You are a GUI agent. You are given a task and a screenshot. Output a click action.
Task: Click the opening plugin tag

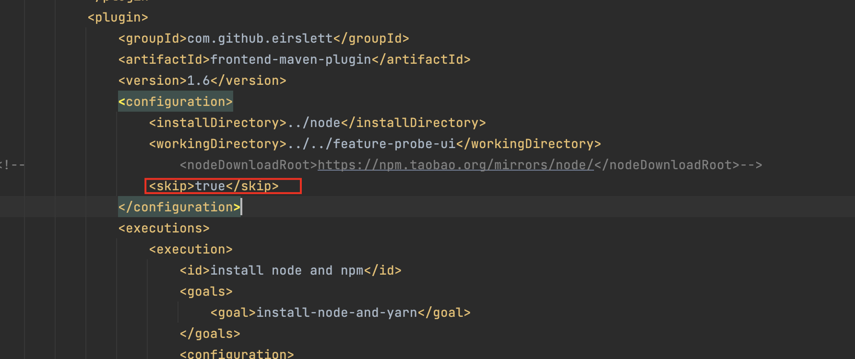(x=118, y=17)
